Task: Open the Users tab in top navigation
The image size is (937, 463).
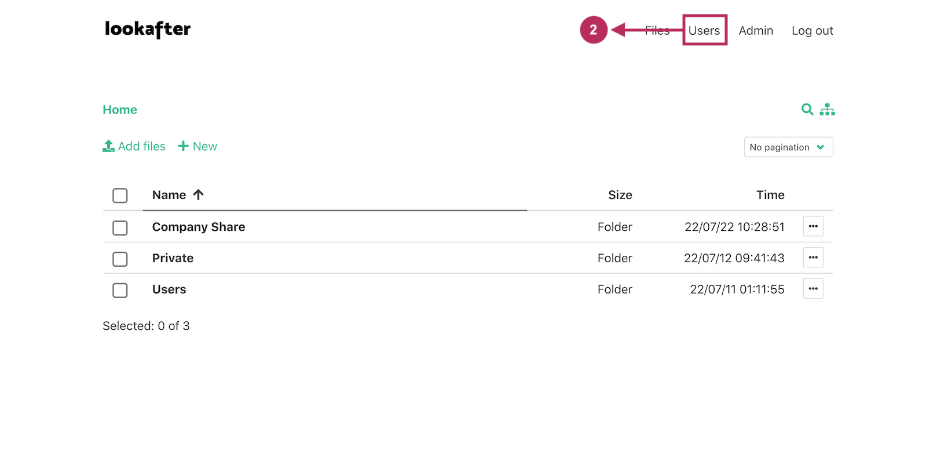Action: tap(704, 31)
